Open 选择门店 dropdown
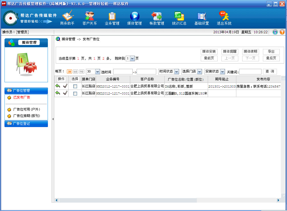This screenshot has width=287, height=211. pos(200,72)
